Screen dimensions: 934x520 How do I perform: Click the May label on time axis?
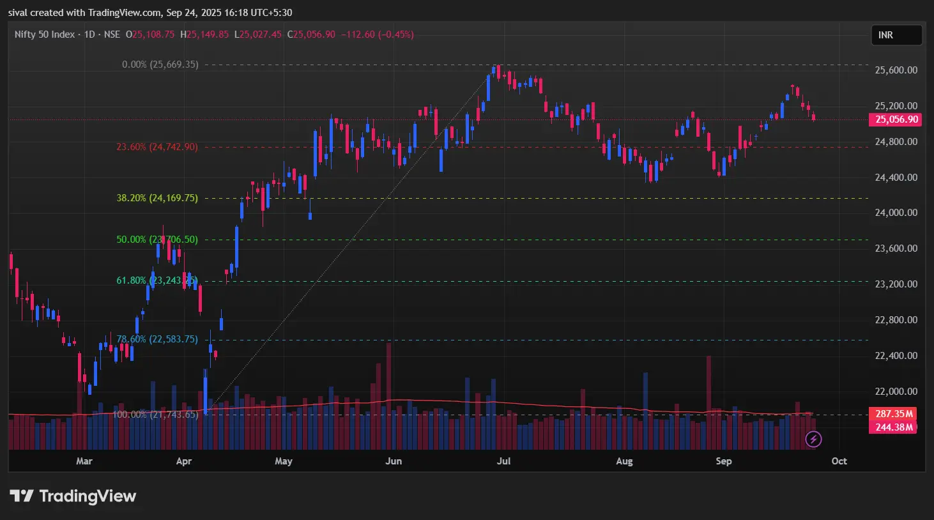284,461
